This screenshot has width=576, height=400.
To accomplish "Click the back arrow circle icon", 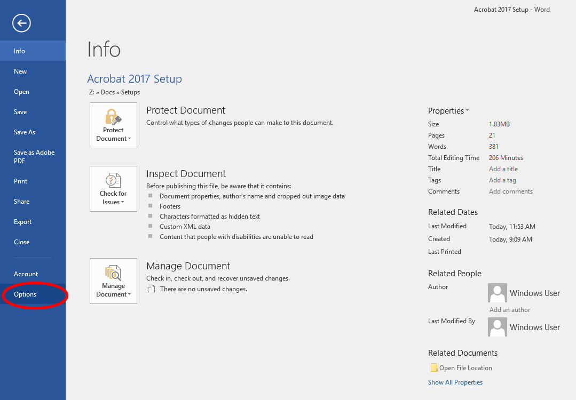I will (x=21, y=23).
